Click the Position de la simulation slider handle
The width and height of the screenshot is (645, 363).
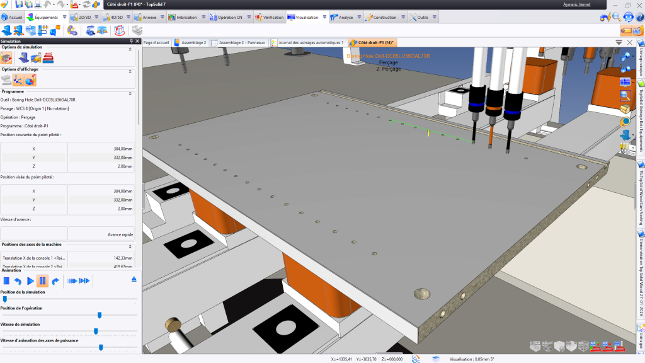pos(5,299)
